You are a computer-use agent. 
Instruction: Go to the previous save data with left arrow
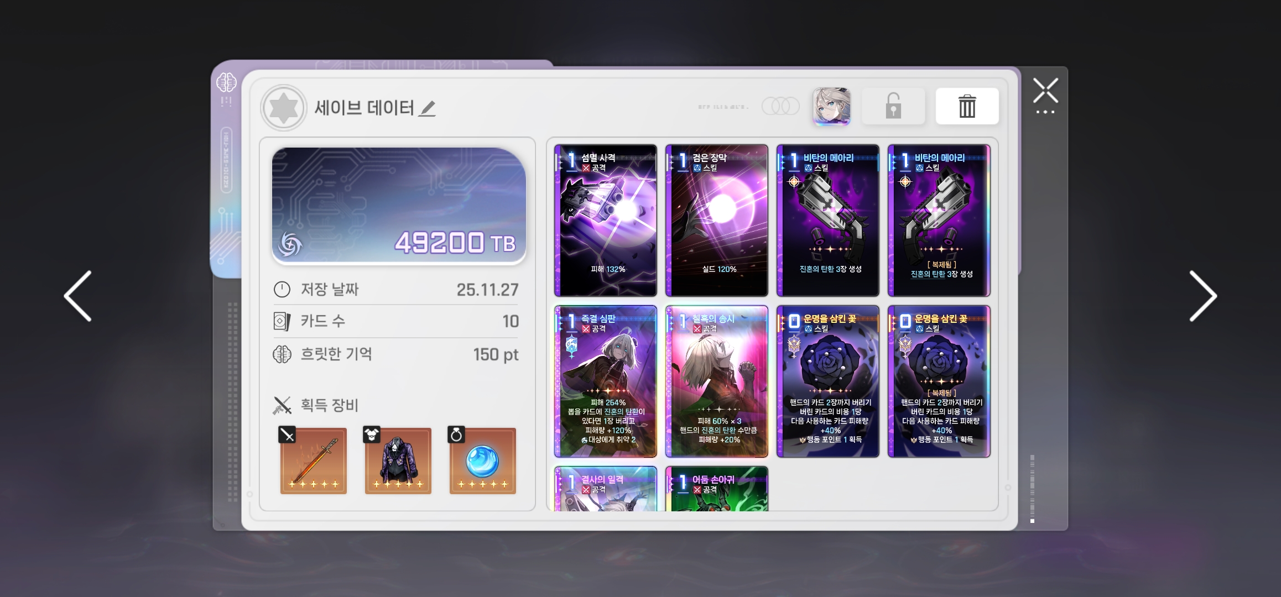pos(78,296)
